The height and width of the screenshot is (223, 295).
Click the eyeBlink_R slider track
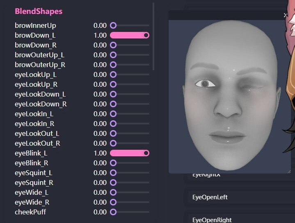coord(131,163)
